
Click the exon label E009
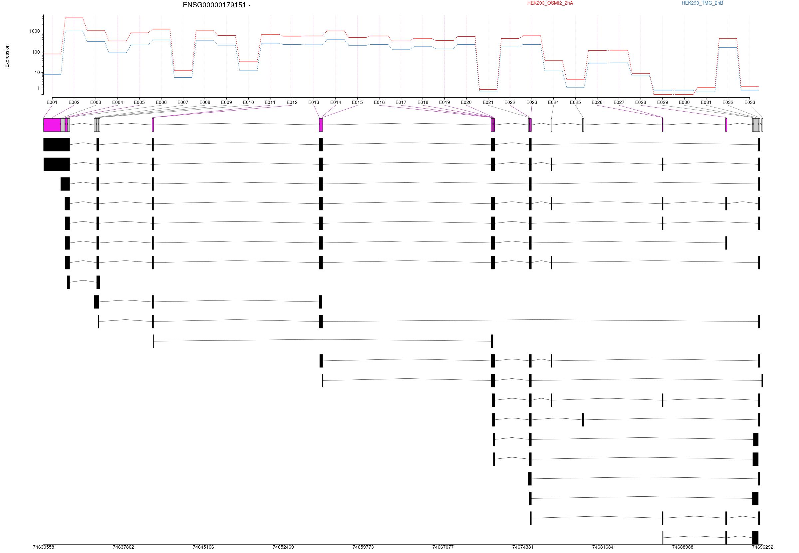(226, 103)
